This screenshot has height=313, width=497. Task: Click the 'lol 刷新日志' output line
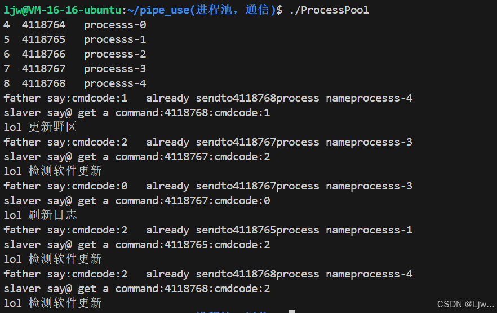(40, 215)
